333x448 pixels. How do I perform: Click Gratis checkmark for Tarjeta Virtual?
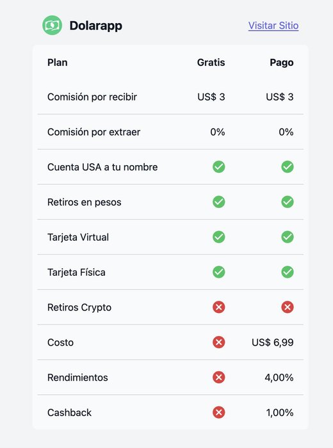[x=218, y=237]
